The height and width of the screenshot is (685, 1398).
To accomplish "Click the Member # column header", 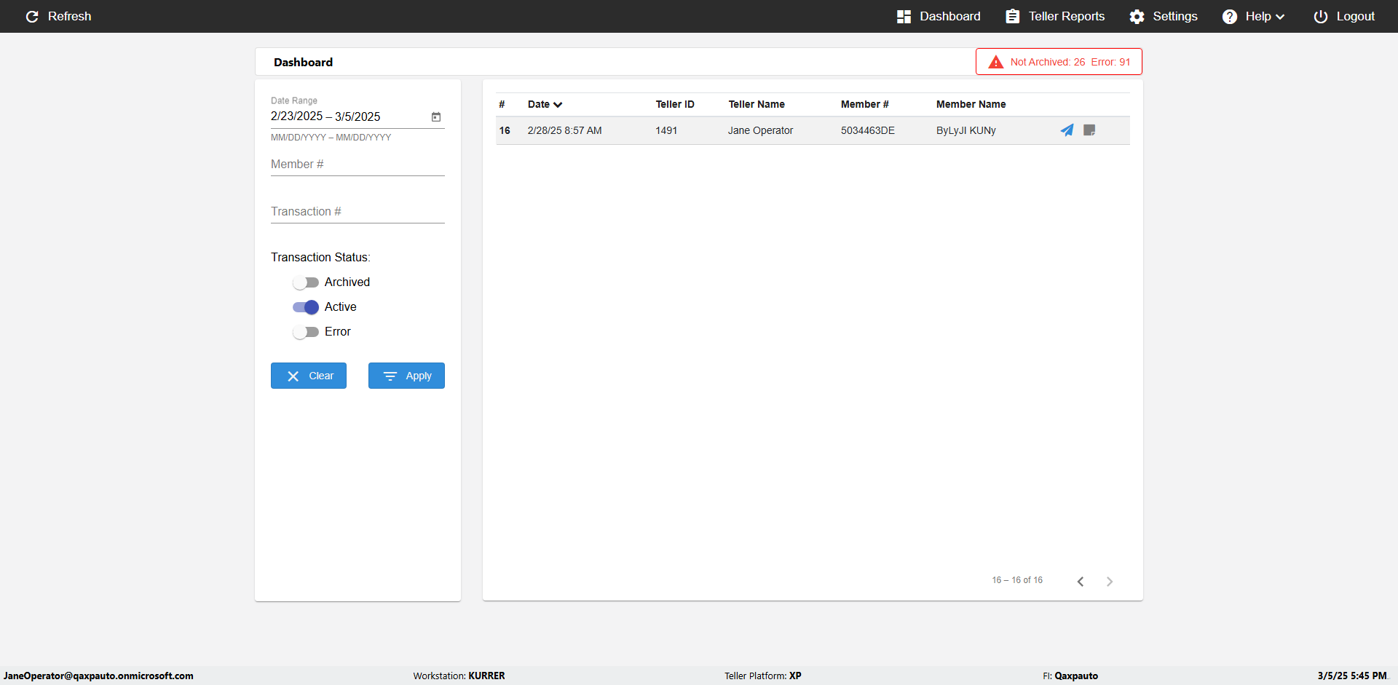I will 864,104.
